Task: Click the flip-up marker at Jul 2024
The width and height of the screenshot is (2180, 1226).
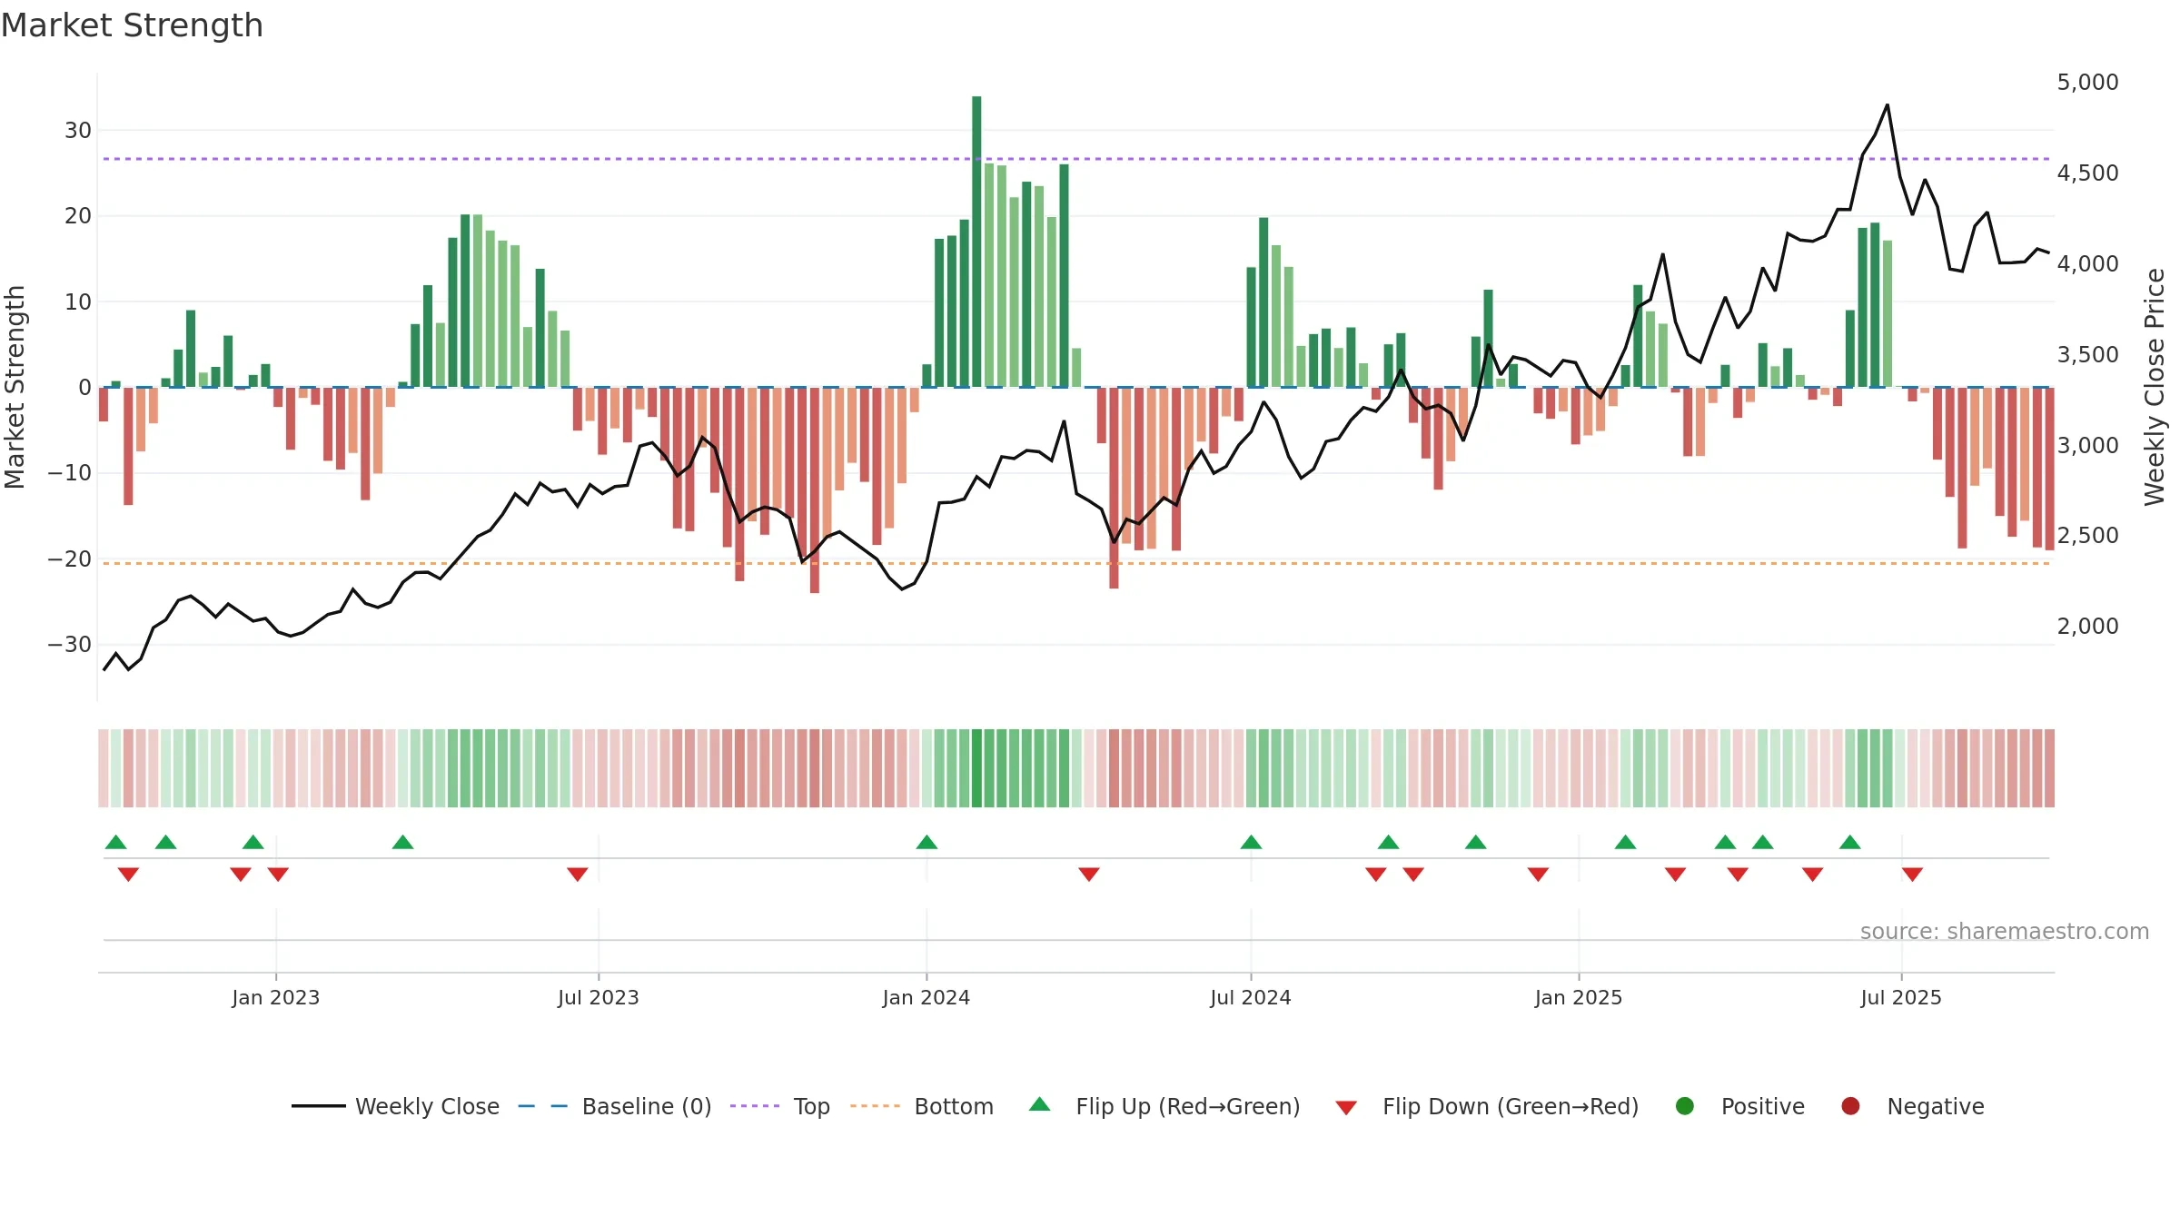Action: [1251, 842]
